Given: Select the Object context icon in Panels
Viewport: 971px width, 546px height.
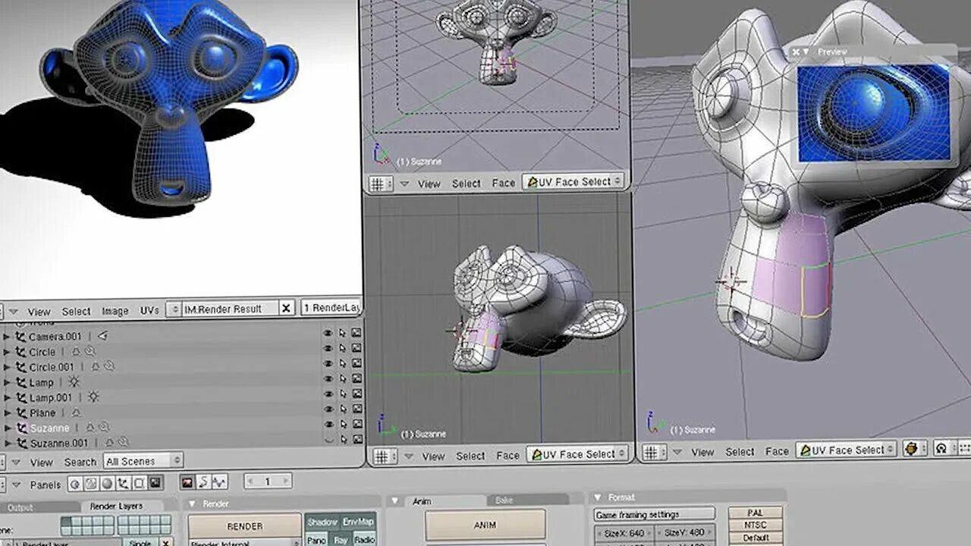Looking at the screenshot, I should (x=123, y=483).
